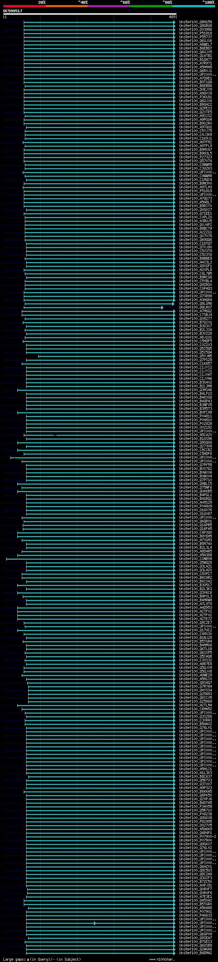218x962 pixels.
Task: Select label UniRef100_Q7PSZ8
Action: (x=195, y=360)
